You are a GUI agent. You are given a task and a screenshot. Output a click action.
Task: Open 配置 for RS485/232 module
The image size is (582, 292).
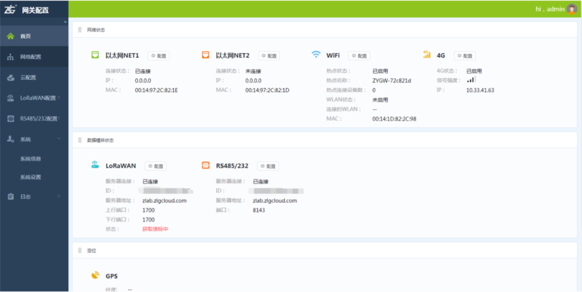[x=268, y=166]
